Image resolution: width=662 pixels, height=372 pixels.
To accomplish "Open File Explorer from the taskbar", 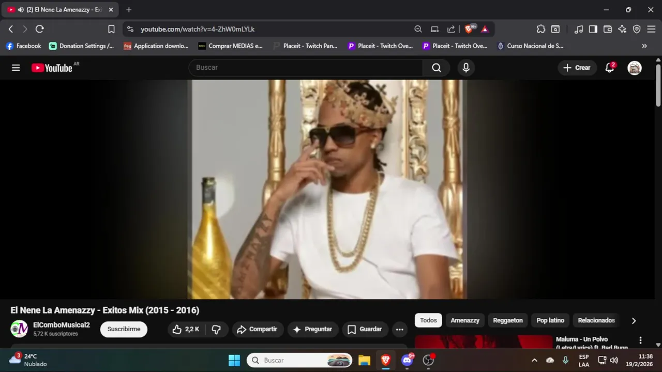I will click(x=364, y=360).
